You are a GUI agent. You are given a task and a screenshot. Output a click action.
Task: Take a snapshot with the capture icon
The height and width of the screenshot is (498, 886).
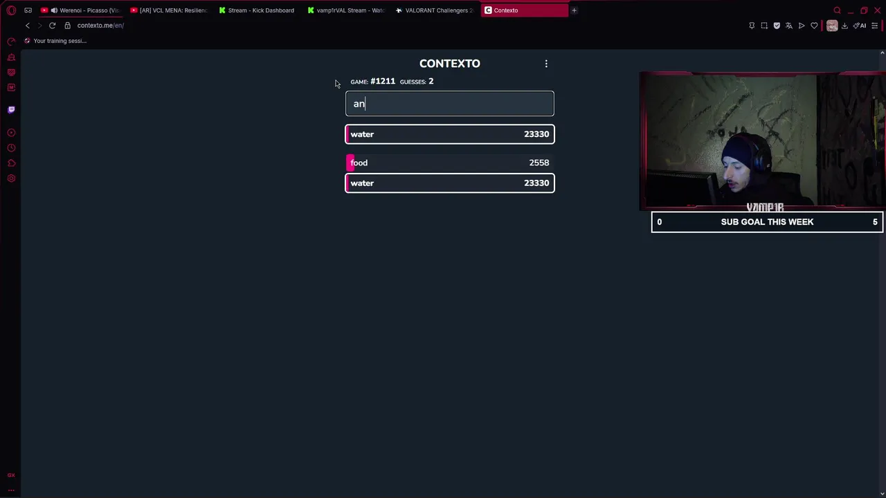pyautogui.click(x=764, y=26)
